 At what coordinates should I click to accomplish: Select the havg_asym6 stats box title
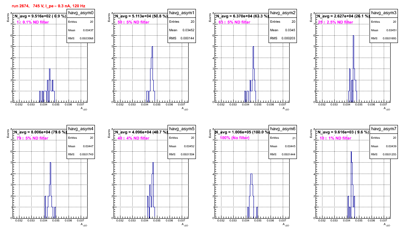tap(283, 129)
